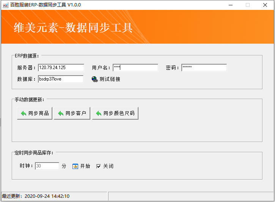Click the 开始 label to start sync
The height and width of the screenshot is (202, 275).
coord(85,166)
